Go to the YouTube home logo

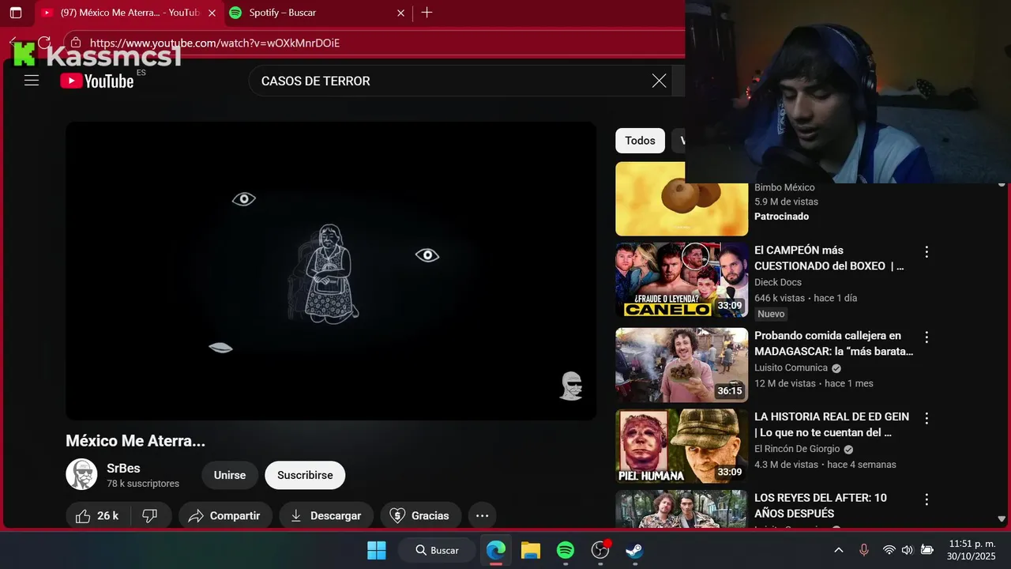coord(97,81)
